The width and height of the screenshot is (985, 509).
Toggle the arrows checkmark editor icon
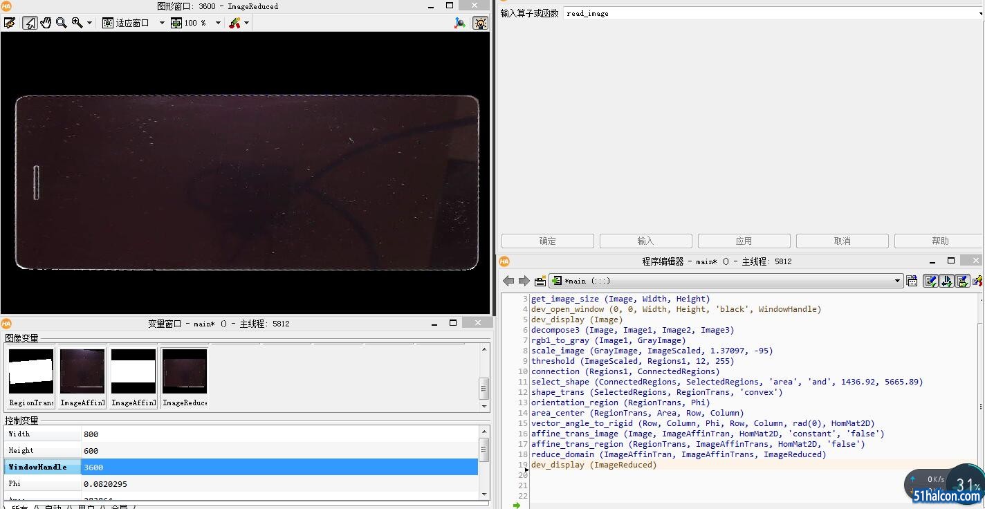coord(946,281)
